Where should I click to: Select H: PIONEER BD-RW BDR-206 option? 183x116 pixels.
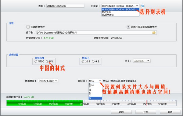(120, 9)
